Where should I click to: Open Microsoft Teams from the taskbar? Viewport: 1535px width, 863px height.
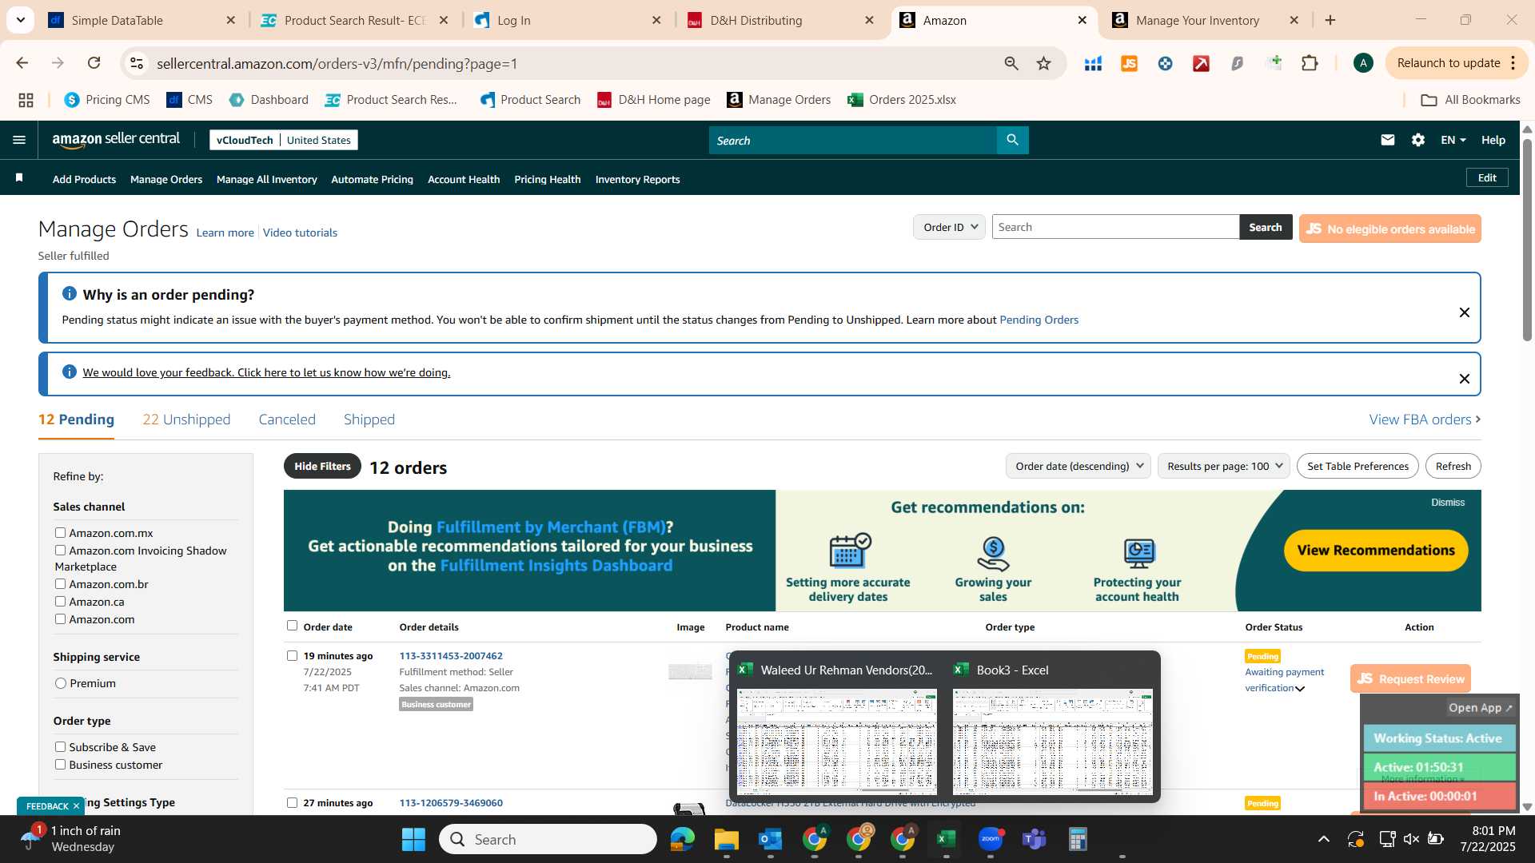pos(1034,839)
